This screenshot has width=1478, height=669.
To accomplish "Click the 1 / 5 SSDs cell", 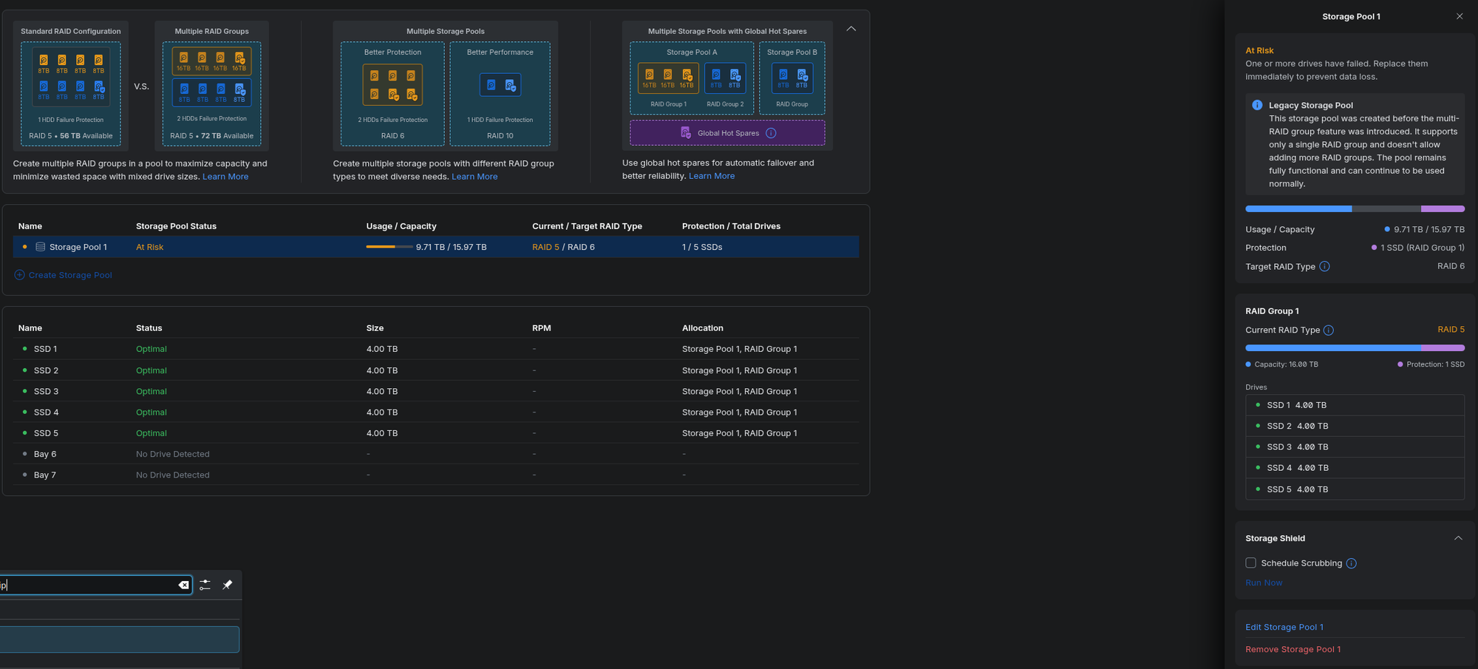I will (x=702, y=247).
